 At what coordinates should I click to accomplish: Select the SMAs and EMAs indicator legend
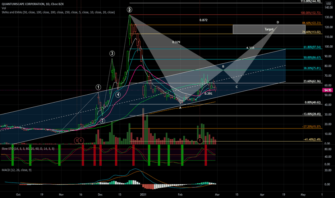click(58, 12)
